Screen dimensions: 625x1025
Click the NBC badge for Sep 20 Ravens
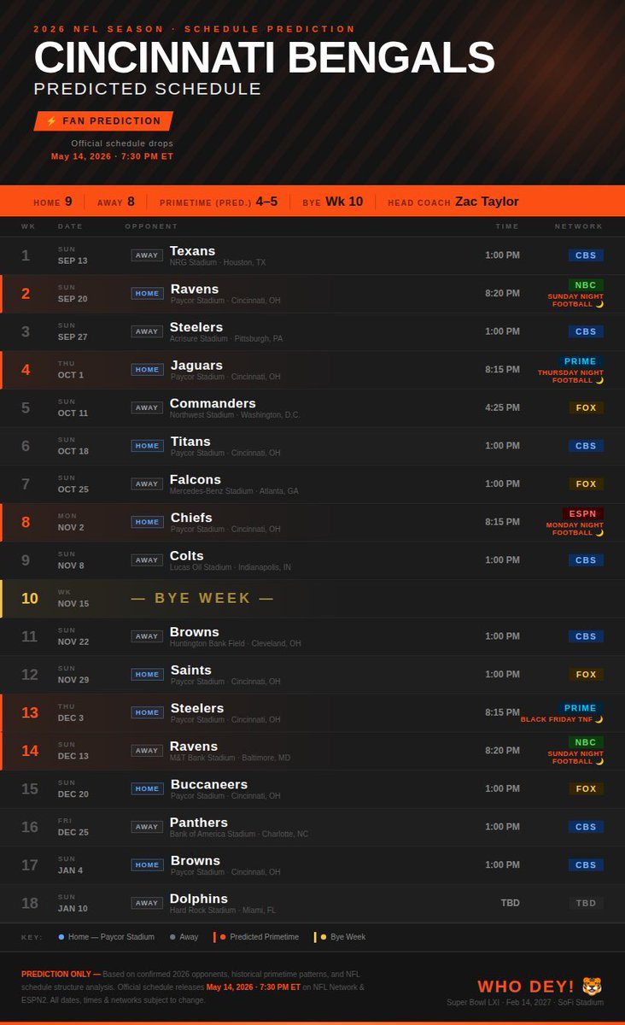click(586, 285)
